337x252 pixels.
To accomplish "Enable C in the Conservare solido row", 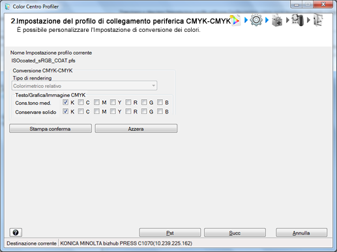I will [x=81, y=111].
